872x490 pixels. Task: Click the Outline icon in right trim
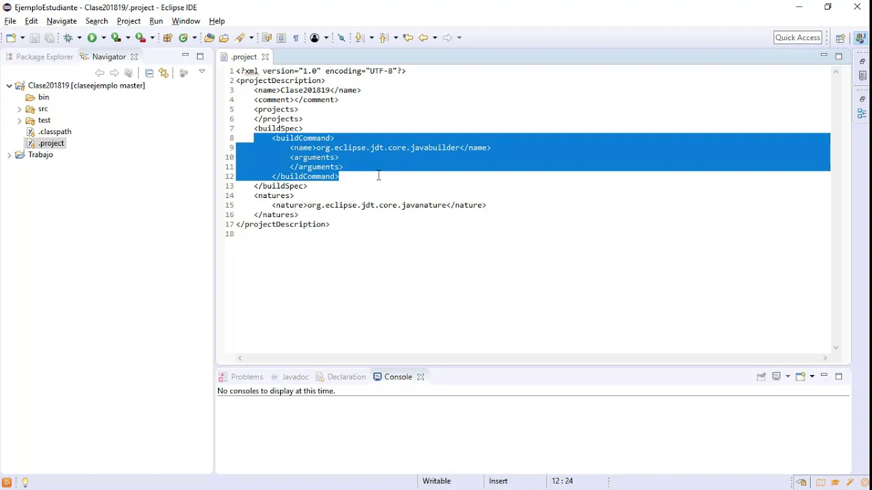[862, 114]
